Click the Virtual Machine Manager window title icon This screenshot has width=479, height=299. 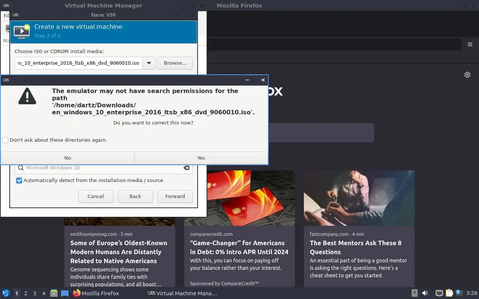click(x=5, y=6)
